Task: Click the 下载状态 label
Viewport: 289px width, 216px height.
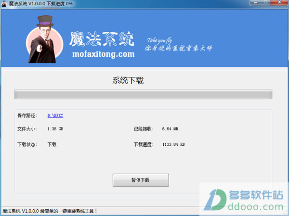Action: click(x=27, y=144)
